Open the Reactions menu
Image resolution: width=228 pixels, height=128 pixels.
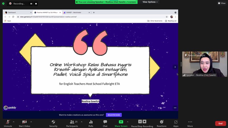tap(162, 123)
